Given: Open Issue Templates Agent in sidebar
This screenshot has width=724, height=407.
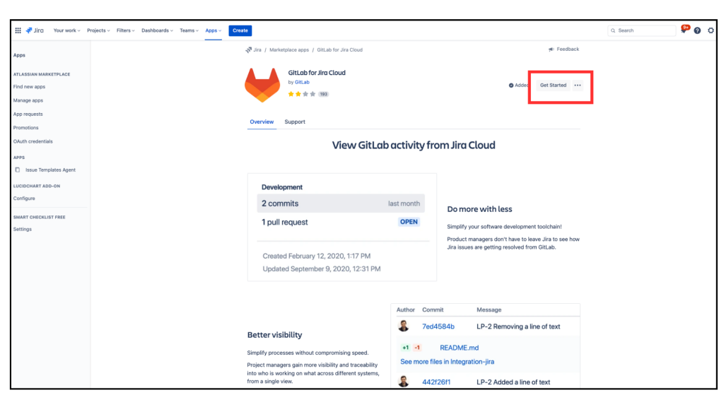Looking at the screenshot, I should coord(50,170).
